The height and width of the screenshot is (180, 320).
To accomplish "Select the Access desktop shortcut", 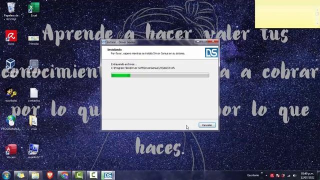I will click(11, 151).
